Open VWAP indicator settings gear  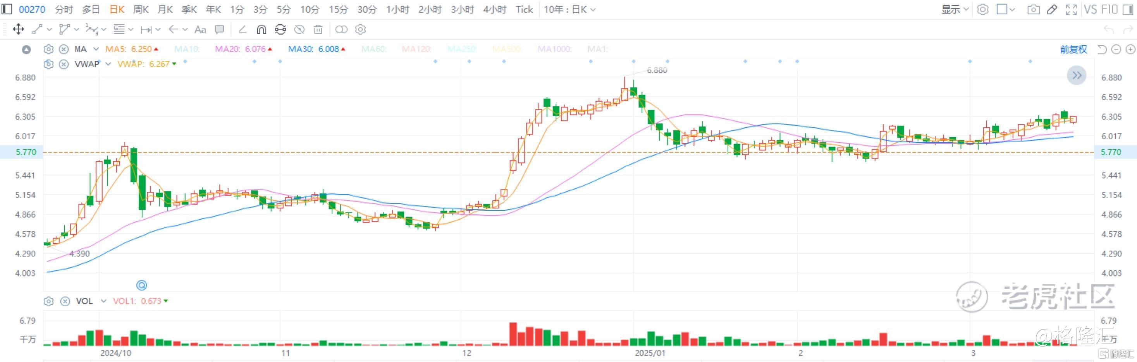tap(48, 64)
